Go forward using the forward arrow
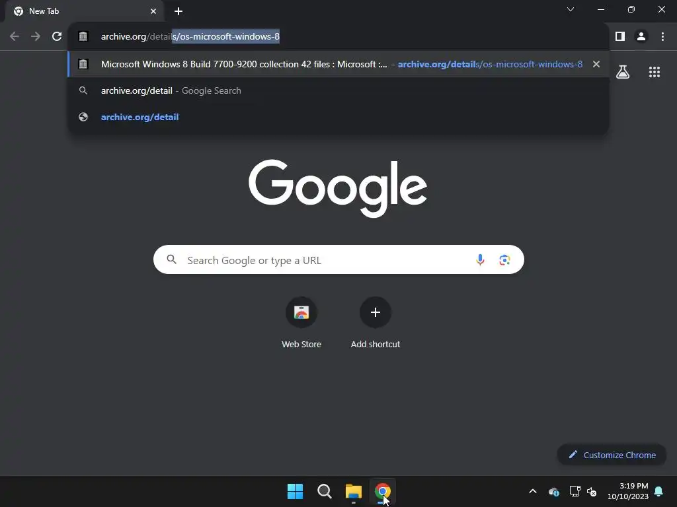 [36, 37]
